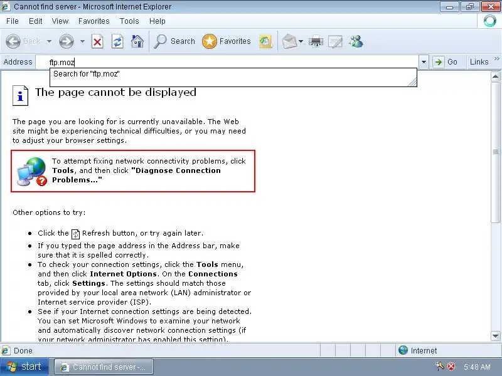Click the 'Diagnose Connection Problems...' bold text

(x=136, y=175)
